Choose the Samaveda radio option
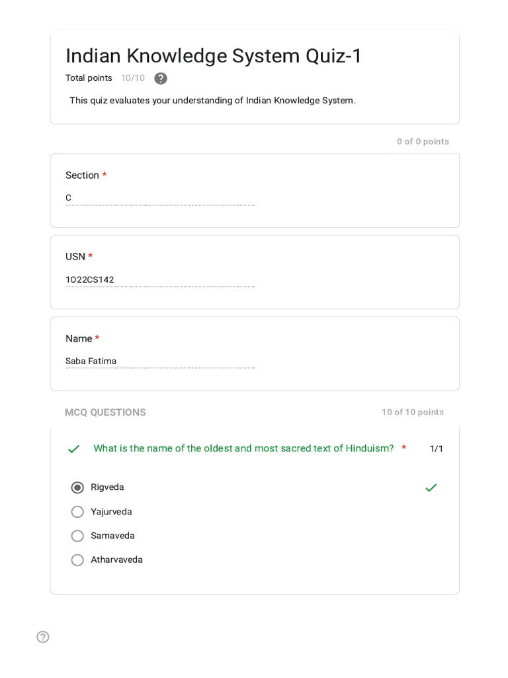 (x=77, y=536)
